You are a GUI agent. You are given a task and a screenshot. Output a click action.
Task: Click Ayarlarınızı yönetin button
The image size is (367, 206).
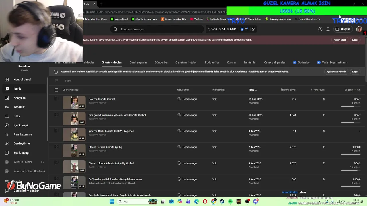pos(336,72)
